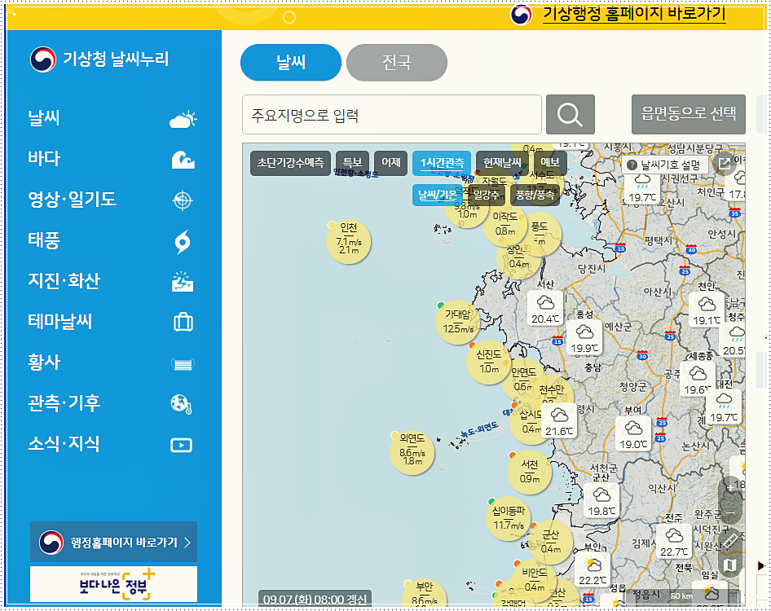Switch to 예보 map tab
771x611 pixels.
click(550, 163)
